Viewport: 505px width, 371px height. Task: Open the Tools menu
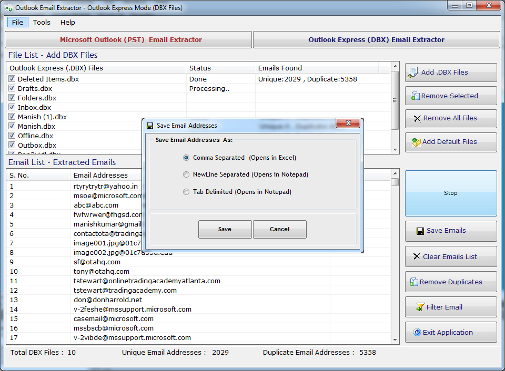click(x=42, y=22)
